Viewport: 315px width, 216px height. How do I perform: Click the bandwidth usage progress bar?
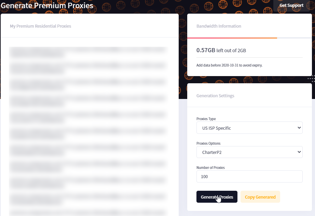pyautogui.click(x=249, y=38)
